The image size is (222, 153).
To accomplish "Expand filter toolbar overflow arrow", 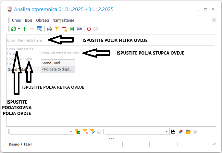I will coord(99,132).
